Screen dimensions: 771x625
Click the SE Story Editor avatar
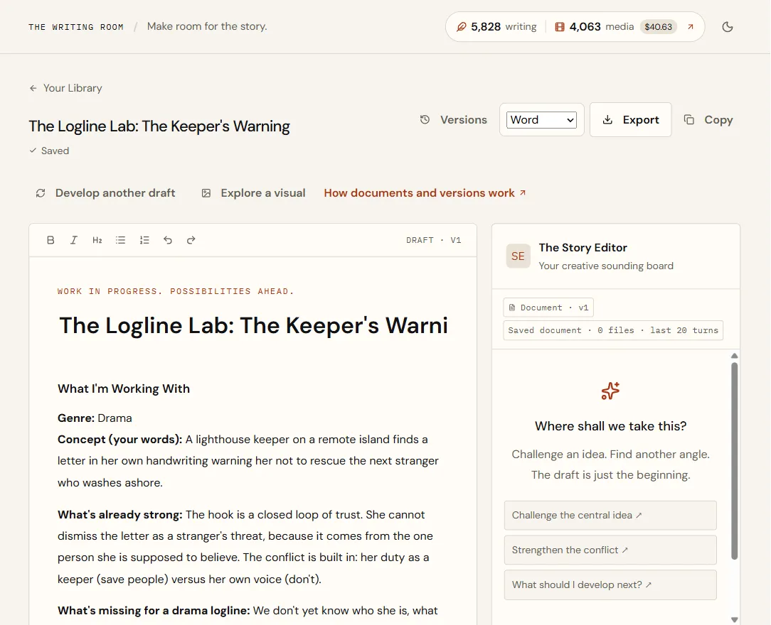[519, 256]
